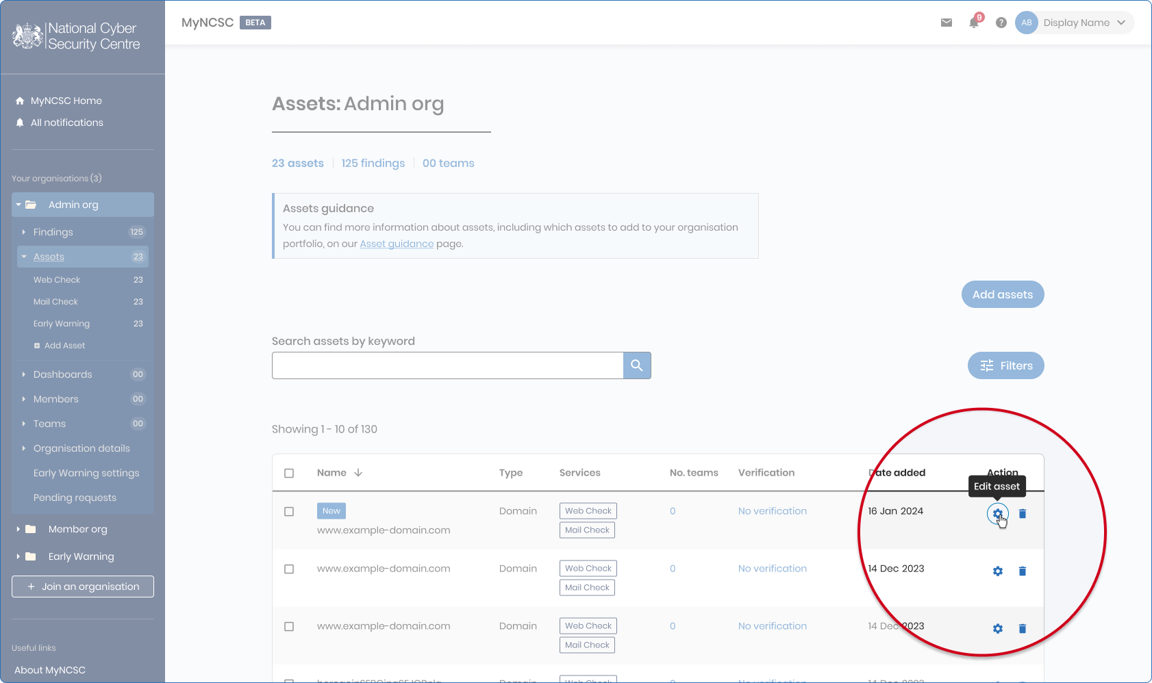The height and width of the screenshot is (683, 1152).
Task: Expand the Early Warning organisation folder
Action: (18, 556)
